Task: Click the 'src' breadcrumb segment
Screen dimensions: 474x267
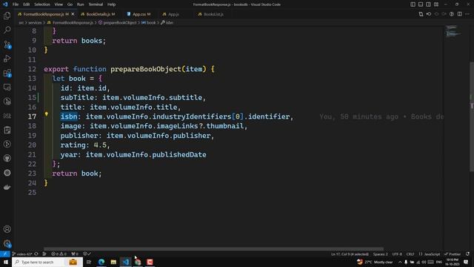Action: pyautogui.click(x=21, y=22)
